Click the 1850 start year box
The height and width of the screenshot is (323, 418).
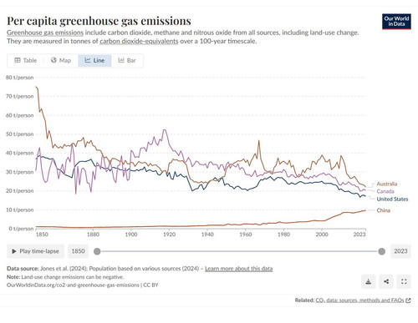[78, 251]
